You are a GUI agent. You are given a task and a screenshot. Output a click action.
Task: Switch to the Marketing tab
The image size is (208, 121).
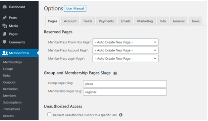tap(145, 21)
